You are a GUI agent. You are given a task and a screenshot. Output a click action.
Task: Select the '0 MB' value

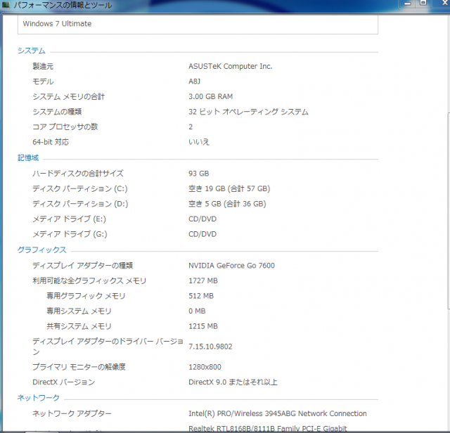click(x=197, y=311)
